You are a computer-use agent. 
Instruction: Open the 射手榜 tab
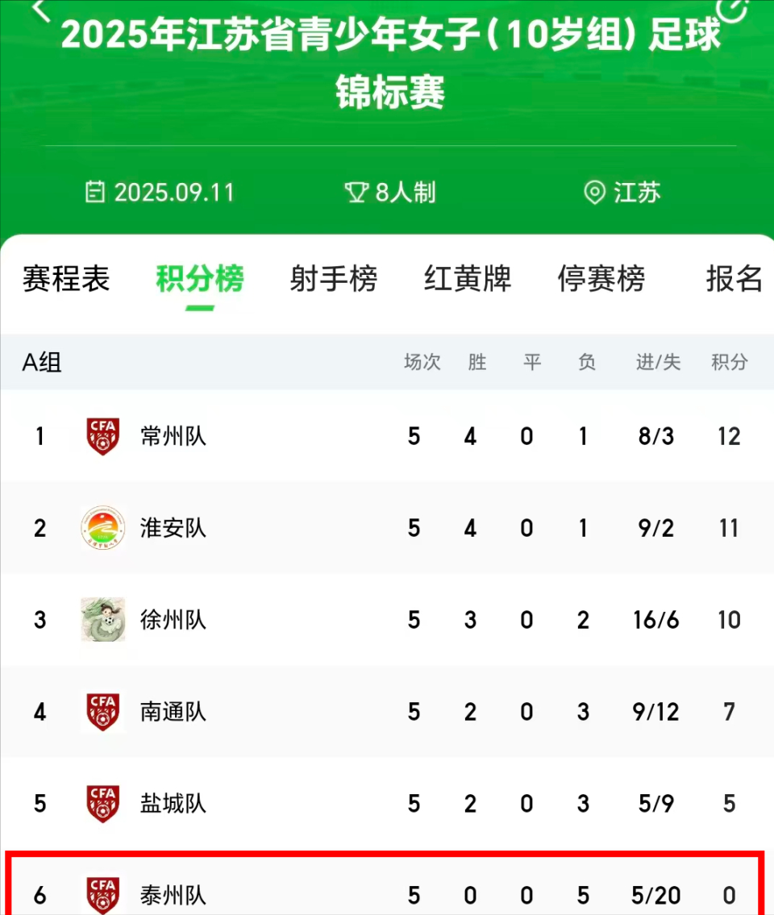tap(334, 279)
